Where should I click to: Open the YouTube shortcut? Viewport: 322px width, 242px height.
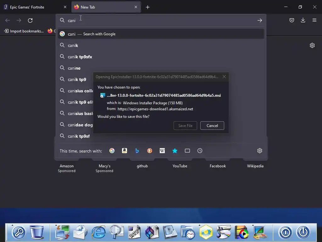click(x=180, y=166)
